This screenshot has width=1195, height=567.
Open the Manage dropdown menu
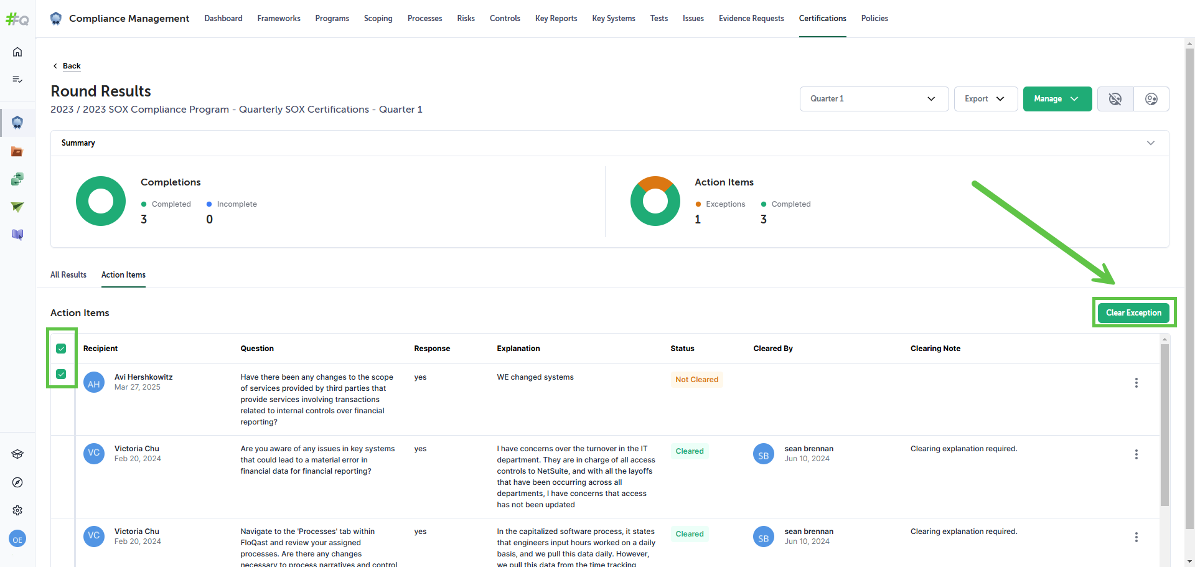(x=1057, y=99)
